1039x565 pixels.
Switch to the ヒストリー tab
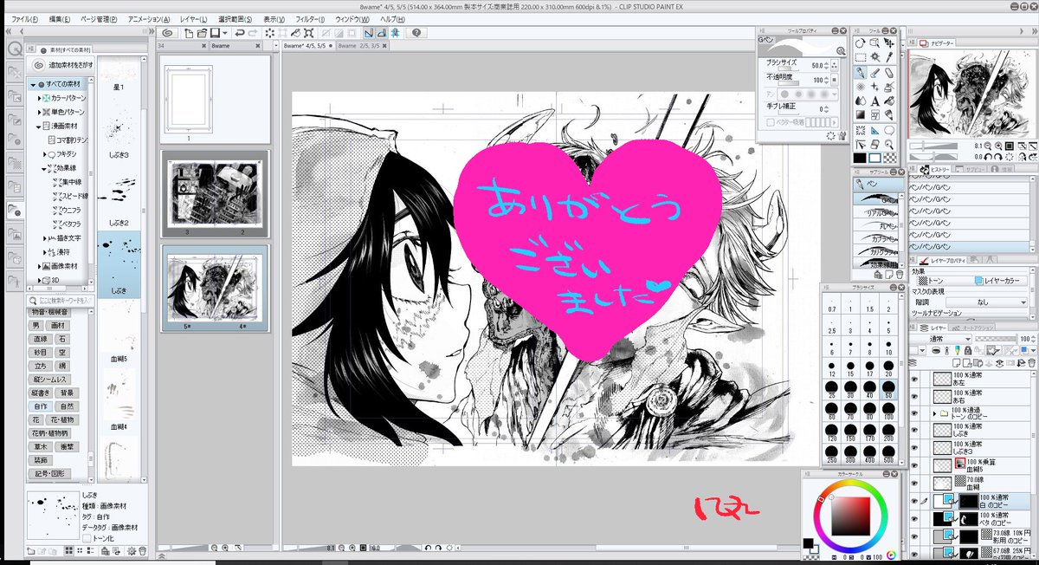(936, 170)
